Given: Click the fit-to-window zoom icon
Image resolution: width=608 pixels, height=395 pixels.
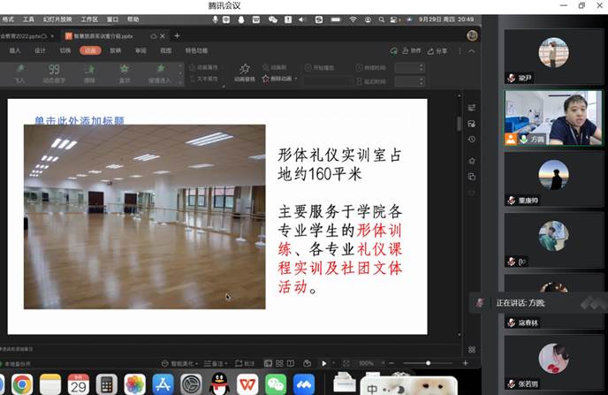Looking at the screenshot, I should click(346, 363).
